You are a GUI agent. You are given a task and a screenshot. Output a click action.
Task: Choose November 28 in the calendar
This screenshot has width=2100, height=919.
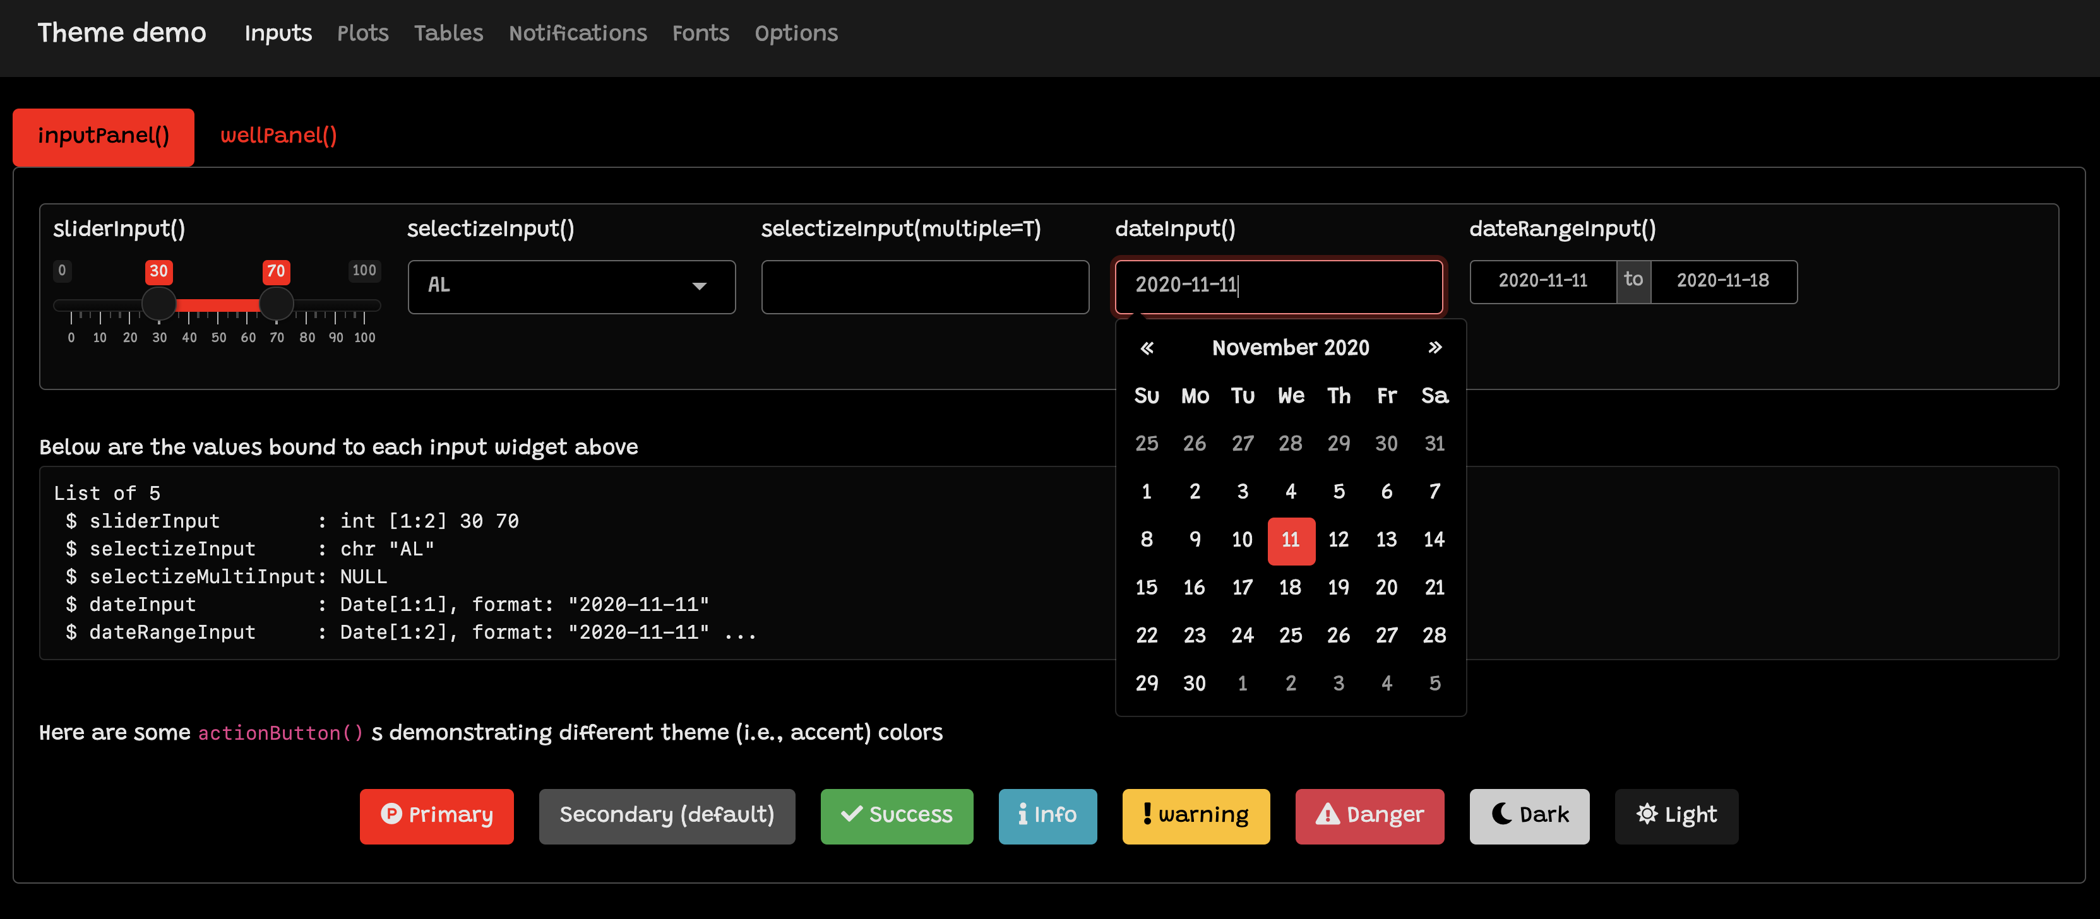pos(1435,636)
